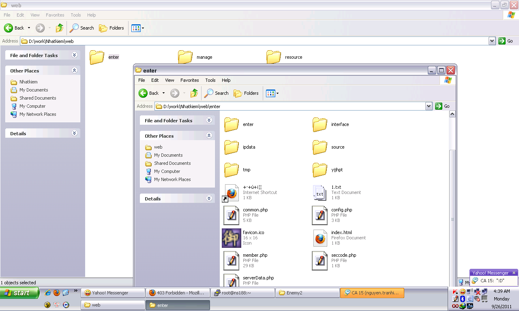
Task: Open web link in enter window Other Places
Action: tap(158, 147)
